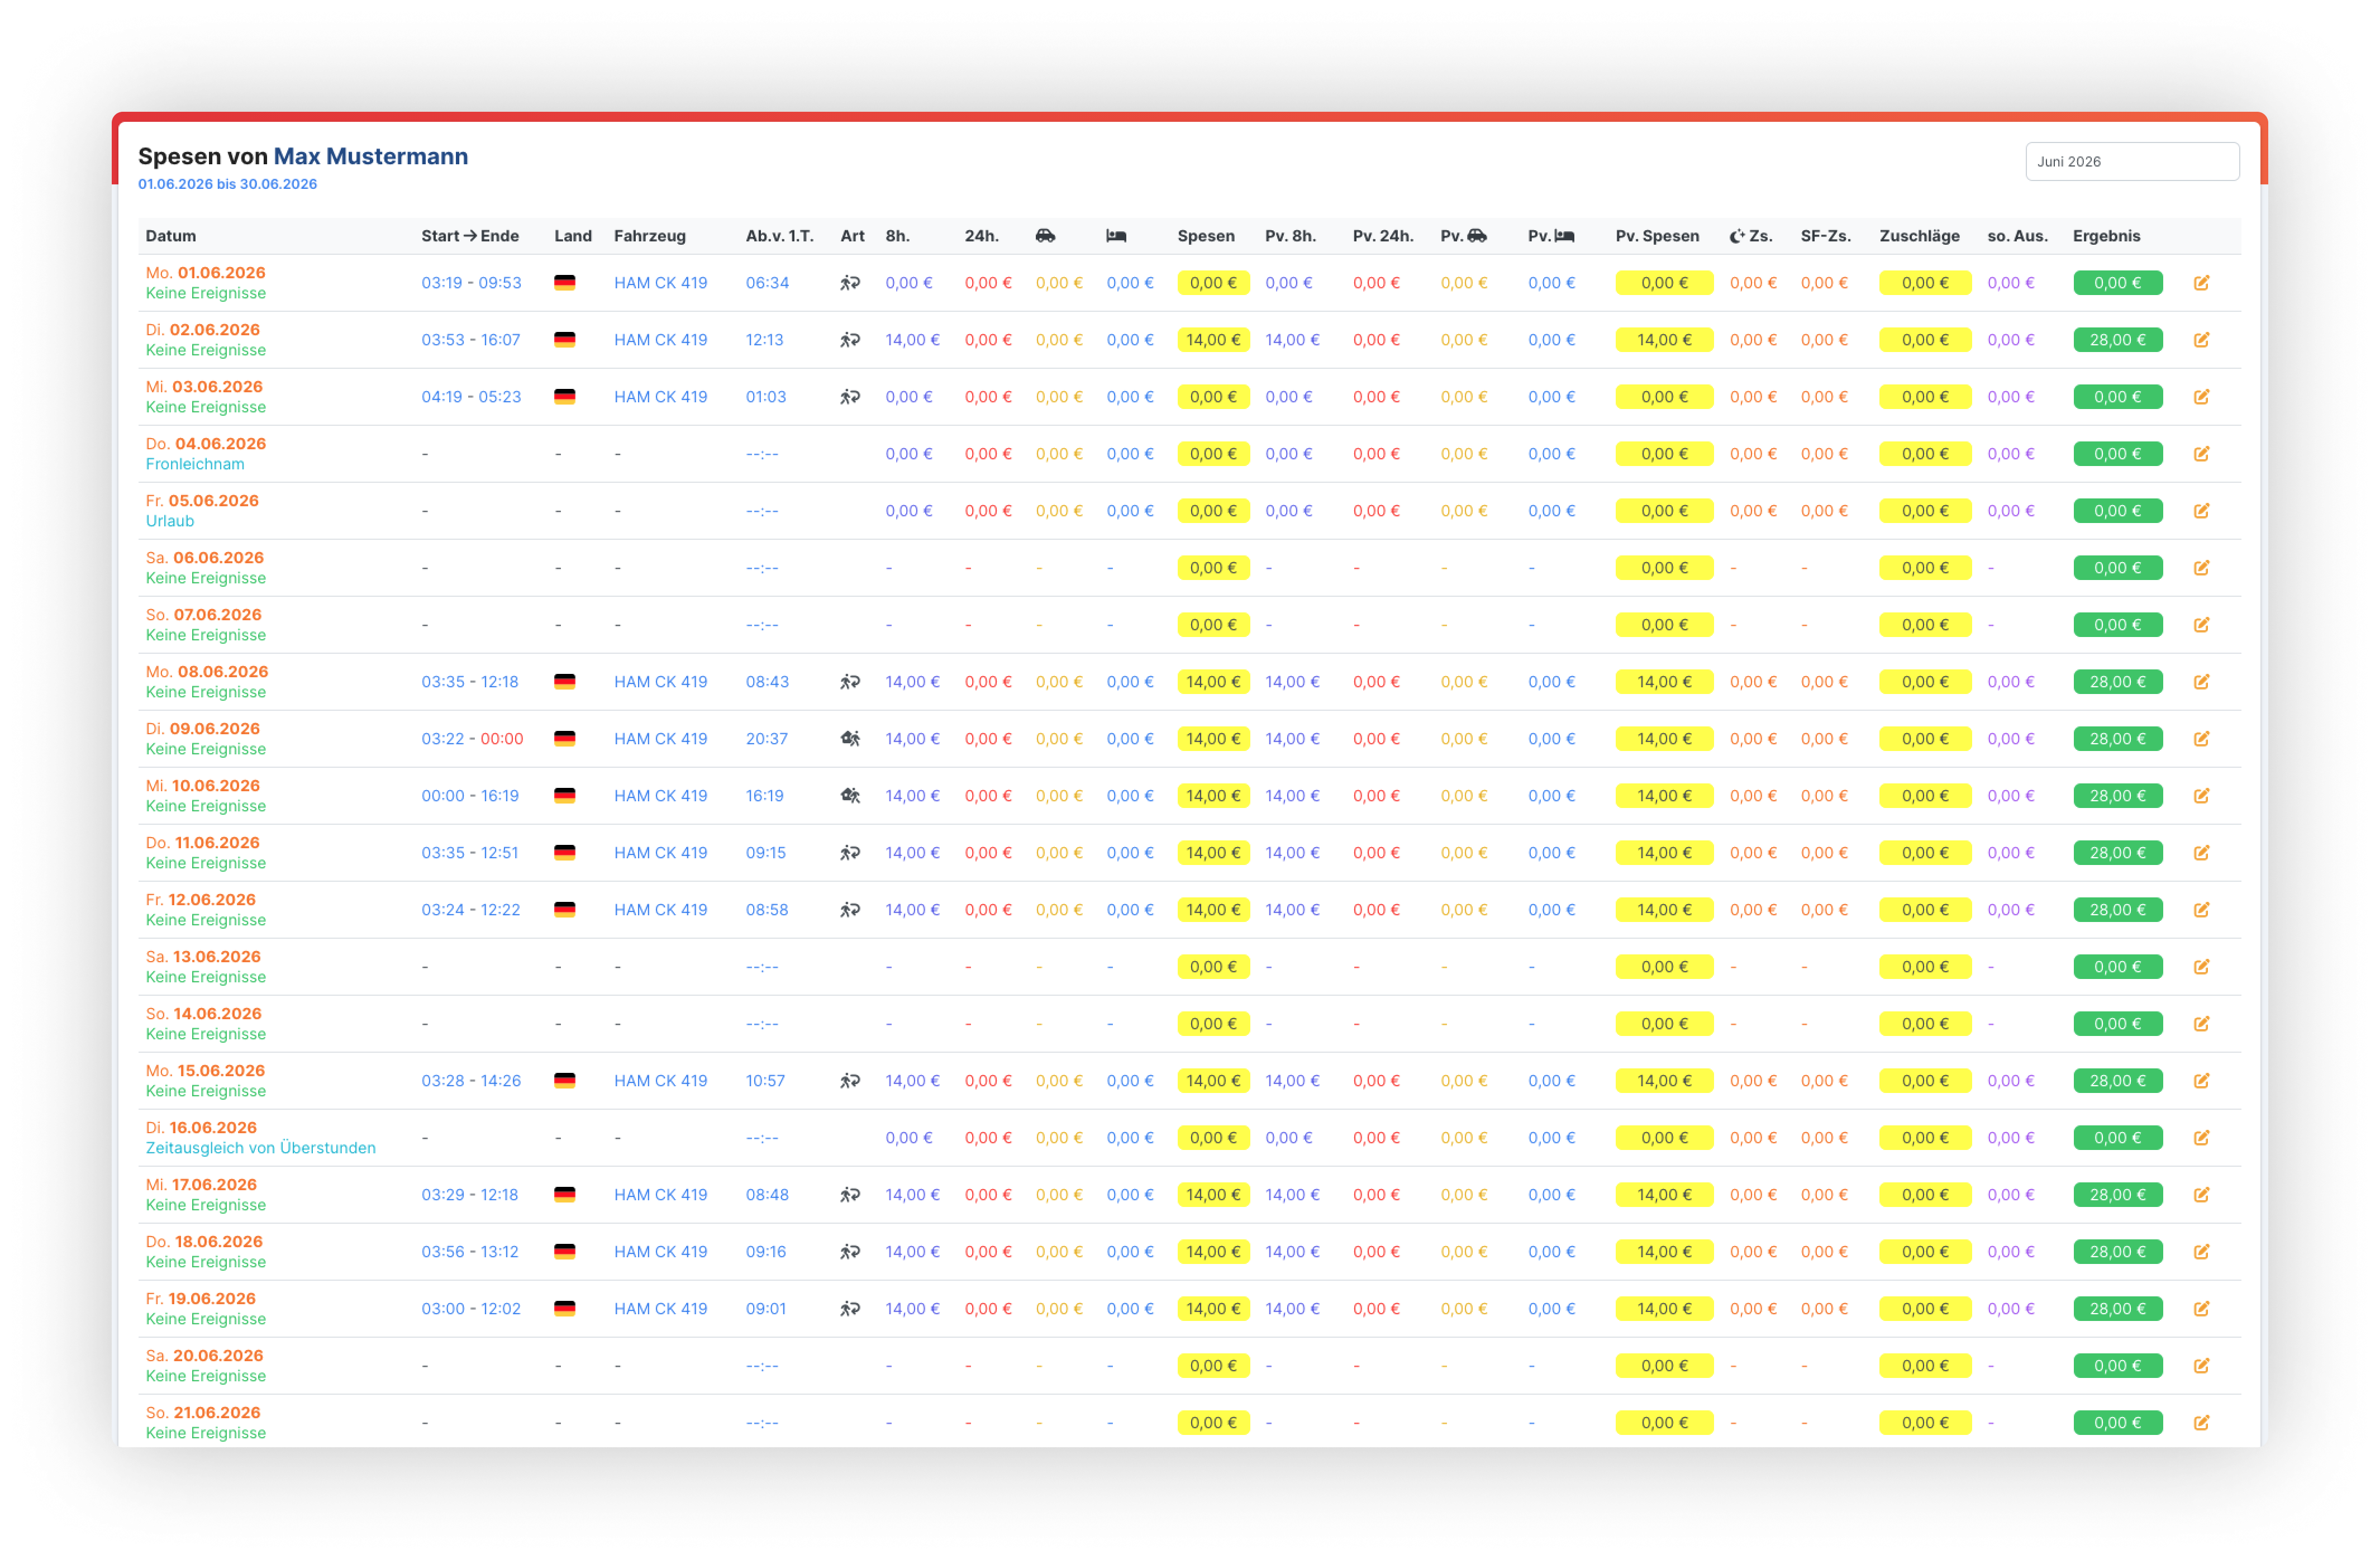2380x1559 pixels.
Task: Edit the So. 21.06.2026 row
Action: [2201, 1423]
